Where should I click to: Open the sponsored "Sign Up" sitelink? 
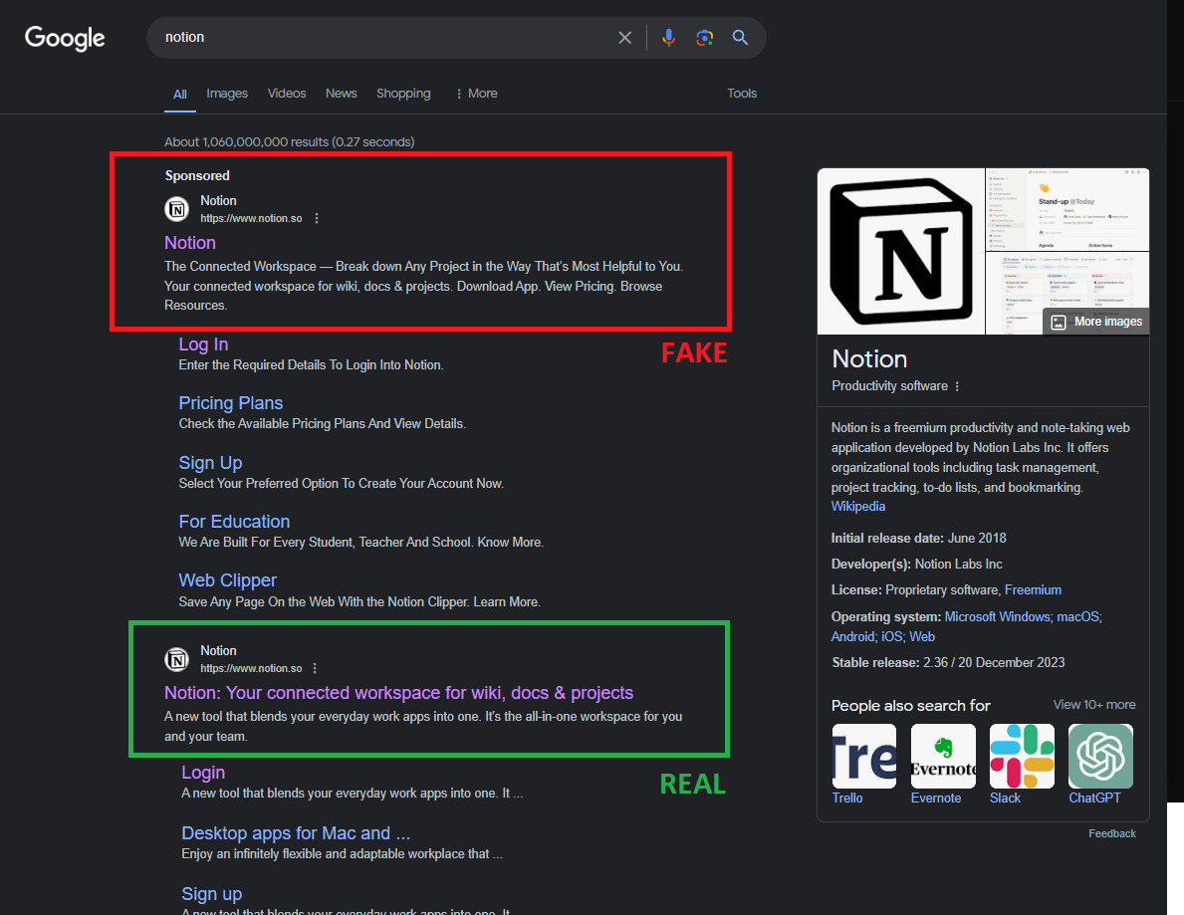(210, 463)
